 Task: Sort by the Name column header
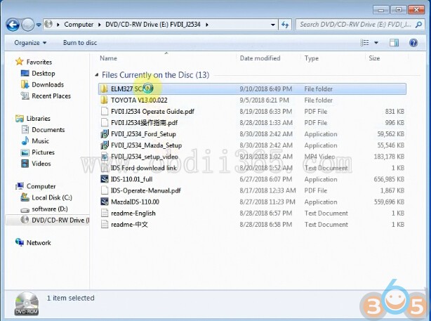[x=108, y=58]
